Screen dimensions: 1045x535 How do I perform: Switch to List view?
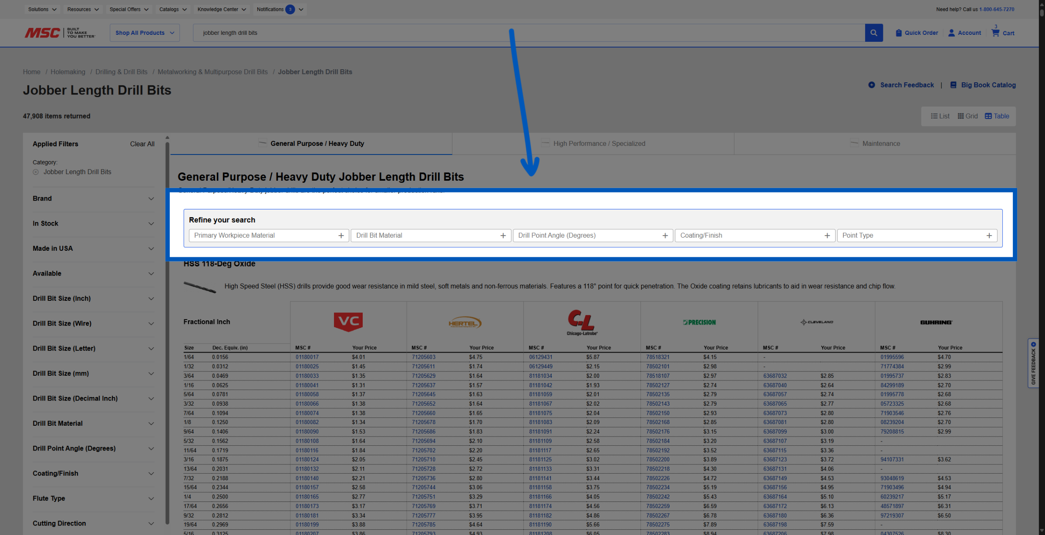point(940,116)
